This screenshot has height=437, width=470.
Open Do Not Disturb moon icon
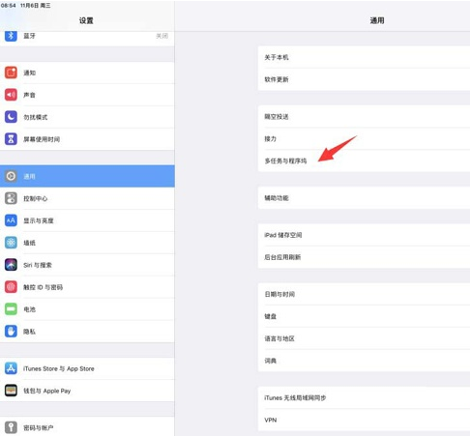click(11, 117)
